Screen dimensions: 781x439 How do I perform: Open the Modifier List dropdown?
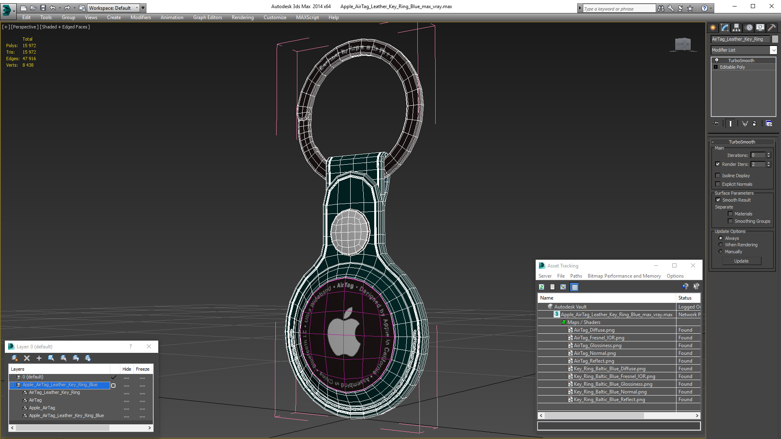point(773,50)
